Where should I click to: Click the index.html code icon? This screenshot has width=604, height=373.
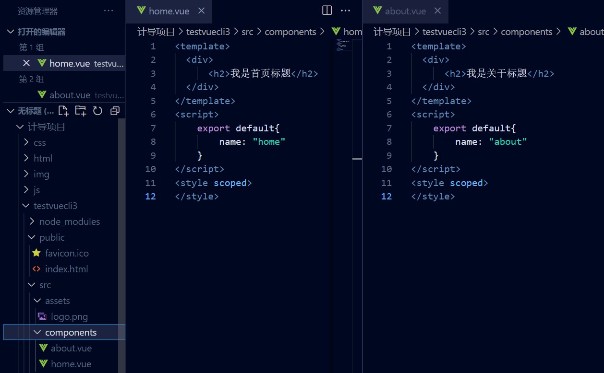36,268
